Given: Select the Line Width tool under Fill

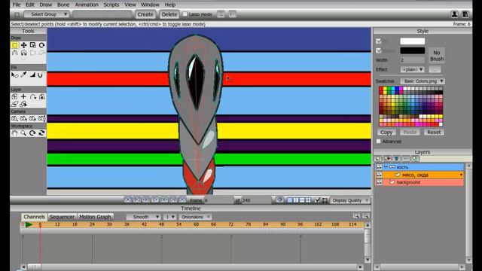Looking at the screenshot, I should [x=32, y=75].
